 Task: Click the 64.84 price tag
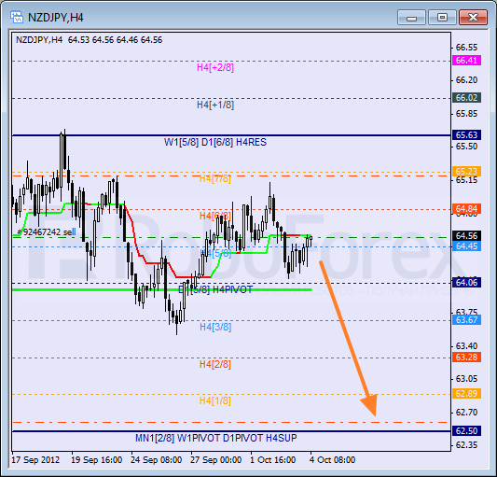pos(466,209)
